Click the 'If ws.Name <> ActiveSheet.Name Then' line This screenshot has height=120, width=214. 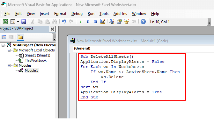tap(135, 72)
